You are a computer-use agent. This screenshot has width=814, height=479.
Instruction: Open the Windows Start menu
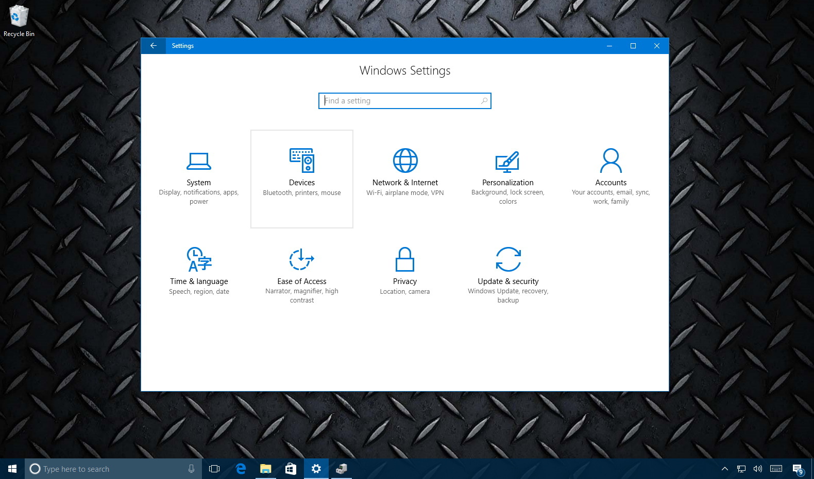click(12, 469)
